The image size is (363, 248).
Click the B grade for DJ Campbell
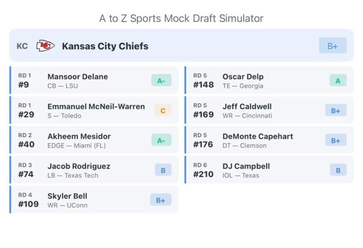[x=337, y=170]
